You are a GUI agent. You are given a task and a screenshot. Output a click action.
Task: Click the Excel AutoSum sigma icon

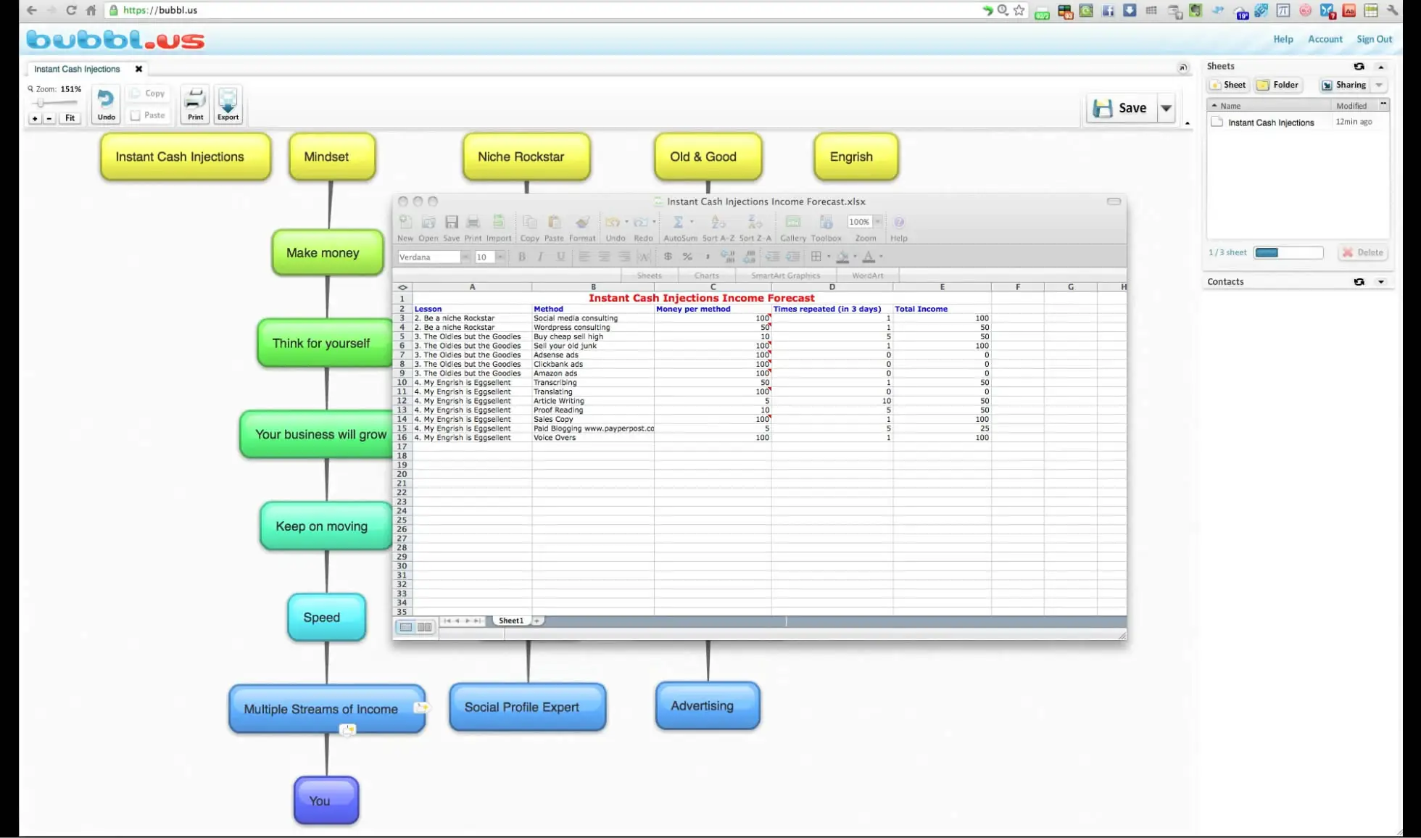[x=678, y=222]
